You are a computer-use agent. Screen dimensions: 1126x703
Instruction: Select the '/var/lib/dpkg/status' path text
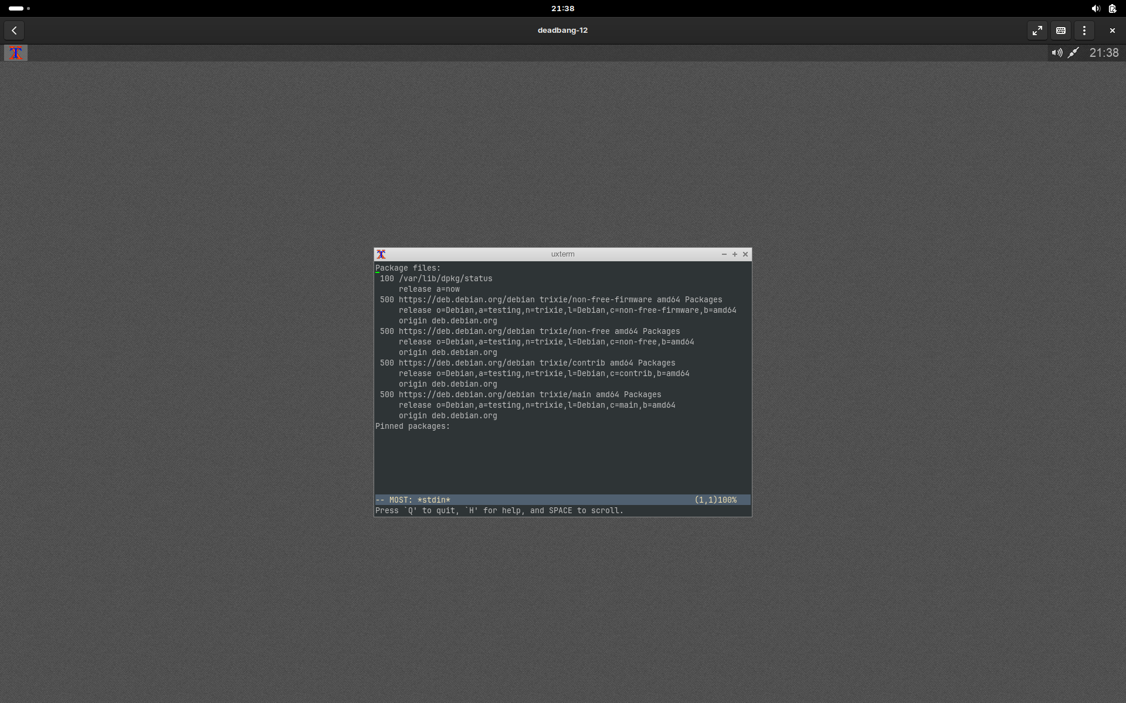click(446, 279)
